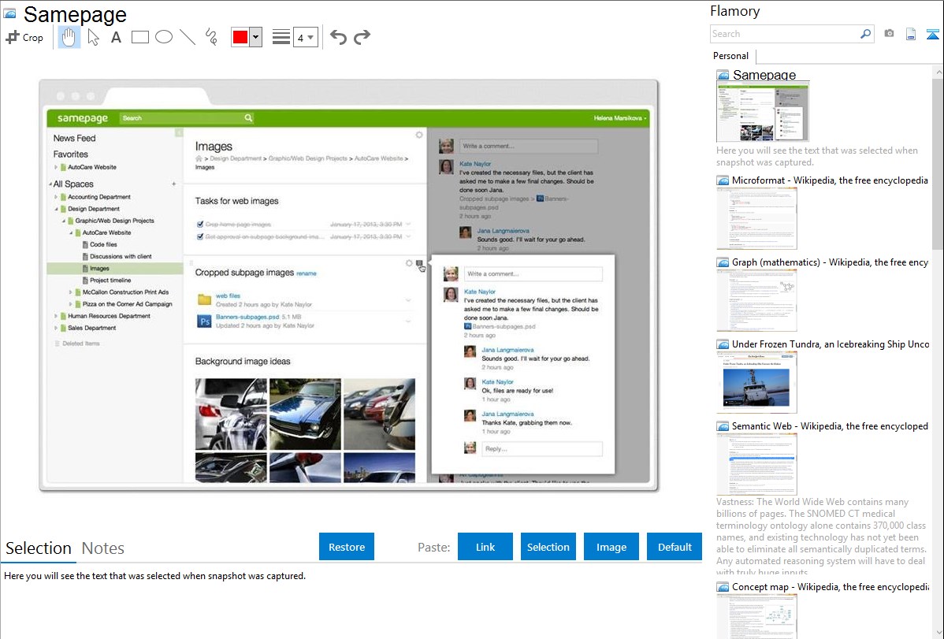The width and height of the screenshot is (944, 639).
Task: Click the Samepage title in the snapshot list
Action: (764, 75)
